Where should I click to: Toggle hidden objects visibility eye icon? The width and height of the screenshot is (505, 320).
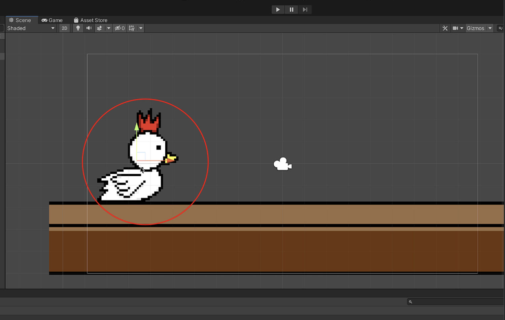click(x=120, y=28)
